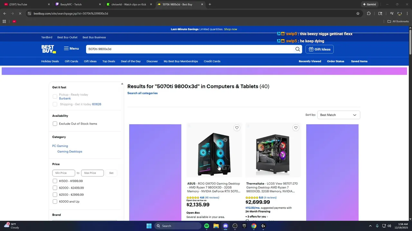Click the Thermaltake desktop product image

coord(273,151)
